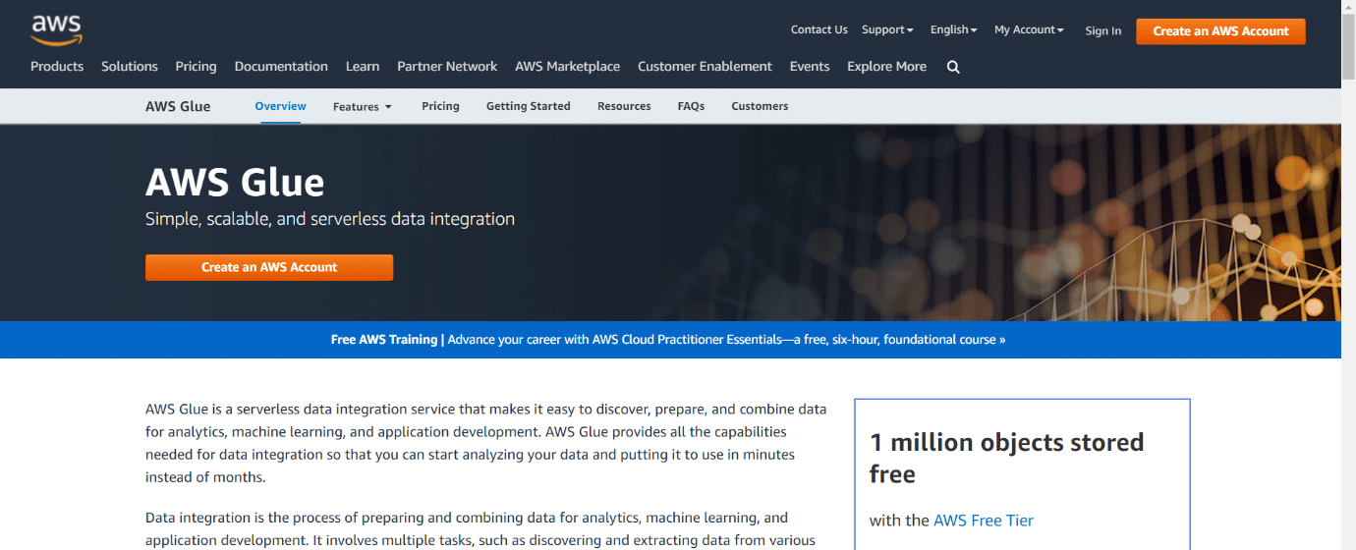
Task: Open the Solutions menu
Action: pos(130,66)
